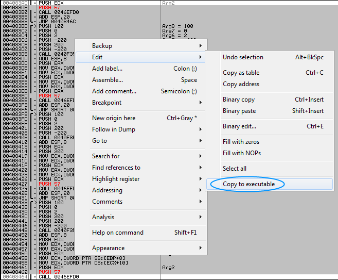Open Binary edit... dialog
This screenshot has width=338, height=280.
(239, 126)
